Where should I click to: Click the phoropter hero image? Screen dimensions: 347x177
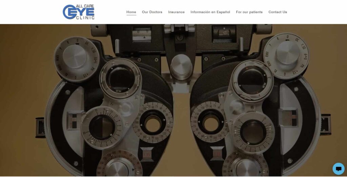[x=173, y=100]
